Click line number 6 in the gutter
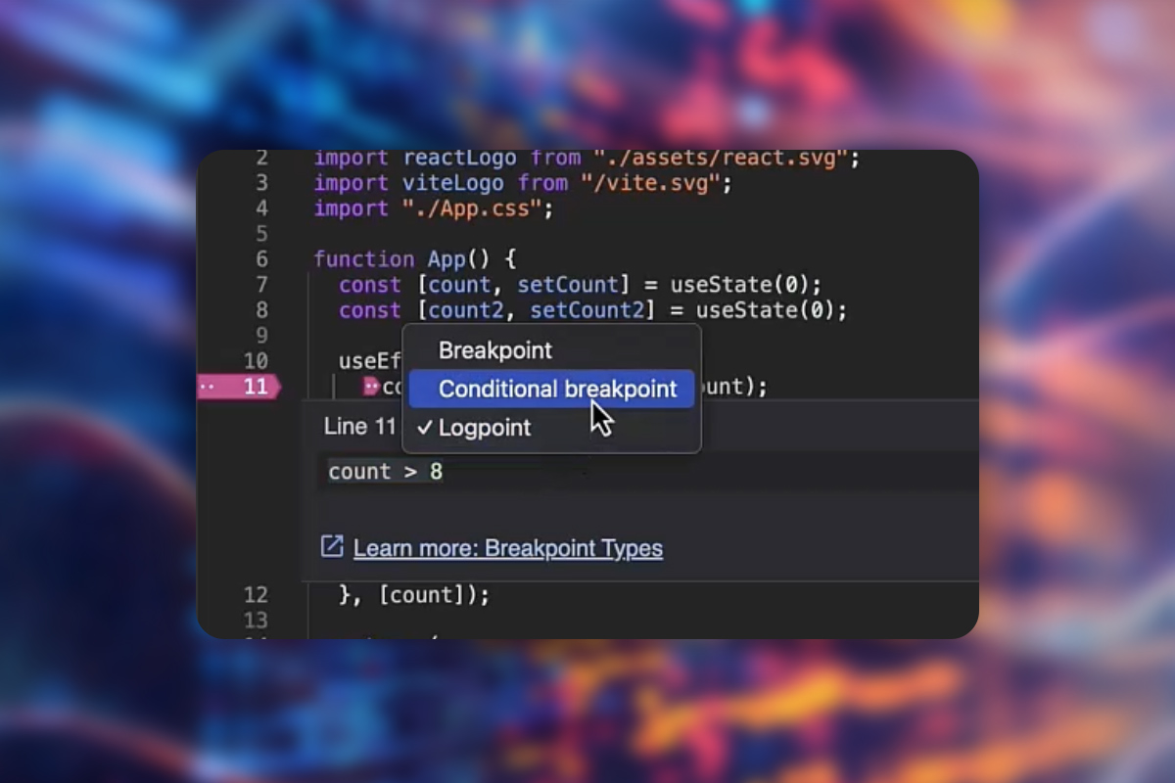1175x783 pixels. tap(260, 259)
